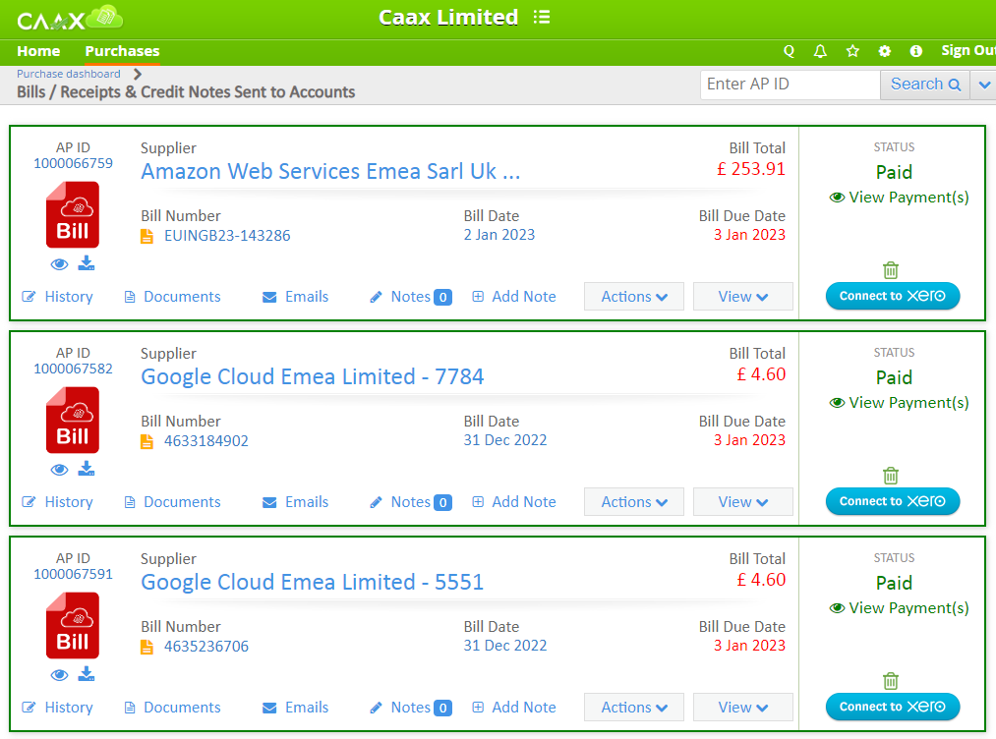View Payment(s) for Google Cloud 7784 bill
Screen dimensions: 996x739
pos(899,403)
